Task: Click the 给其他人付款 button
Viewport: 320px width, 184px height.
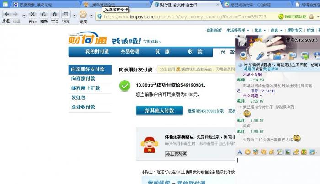Action: click(160, 111)
